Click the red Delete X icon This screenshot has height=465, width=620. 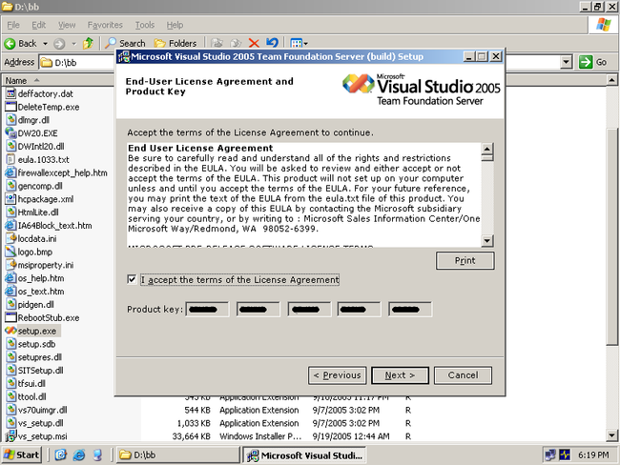254,43
